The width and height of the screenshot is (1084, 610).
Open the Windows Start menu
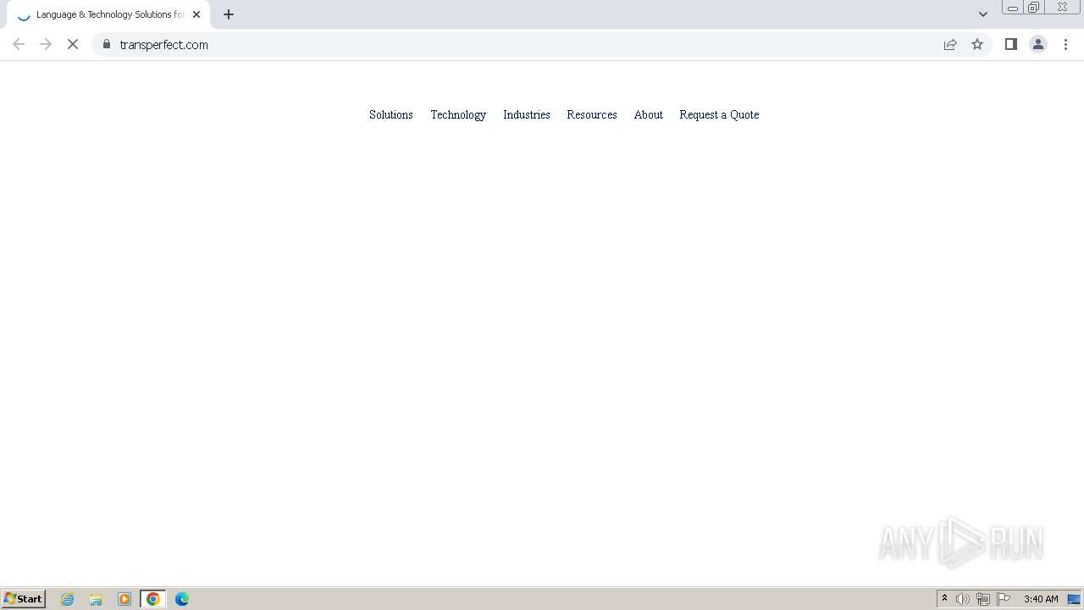click(24, 599)
